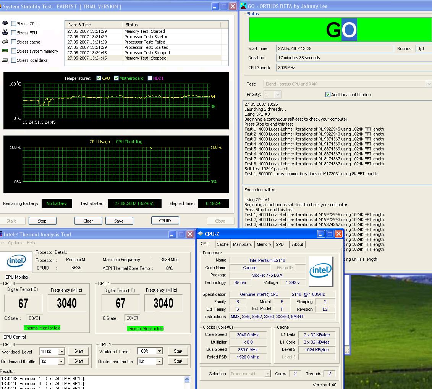The height and width of the screenshot is (389, 432).
Task: Click the ORTHOS title bar app icon
Action: click(243, 6)
